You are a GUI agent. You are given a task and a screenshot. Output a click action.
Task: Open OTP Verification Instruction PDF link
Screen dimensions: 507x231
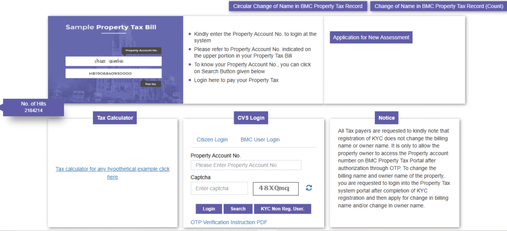click(229, 222)
